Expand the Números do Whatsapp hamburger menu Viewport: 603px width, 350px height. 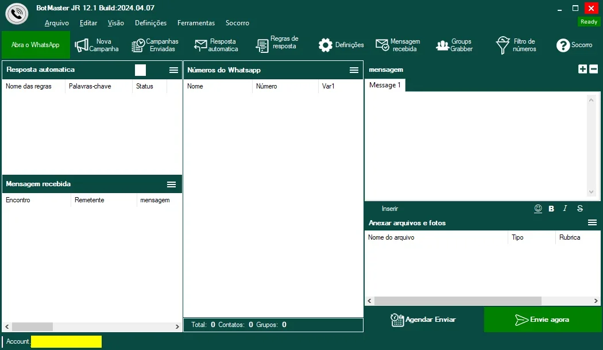[x=354, y=70]
